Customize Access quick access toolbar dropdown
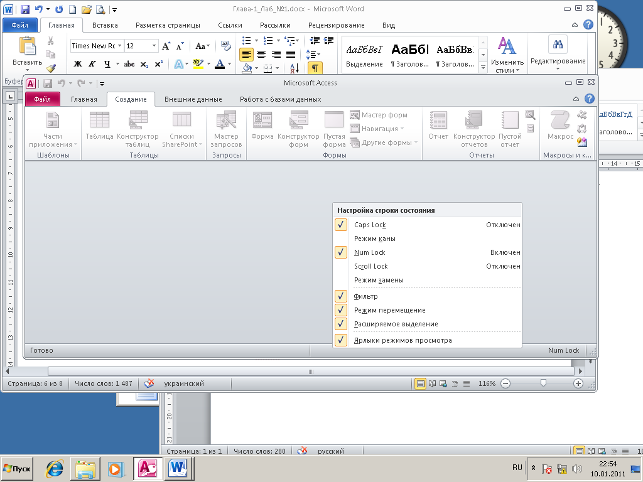643x482 pixels. click(102, 83)
